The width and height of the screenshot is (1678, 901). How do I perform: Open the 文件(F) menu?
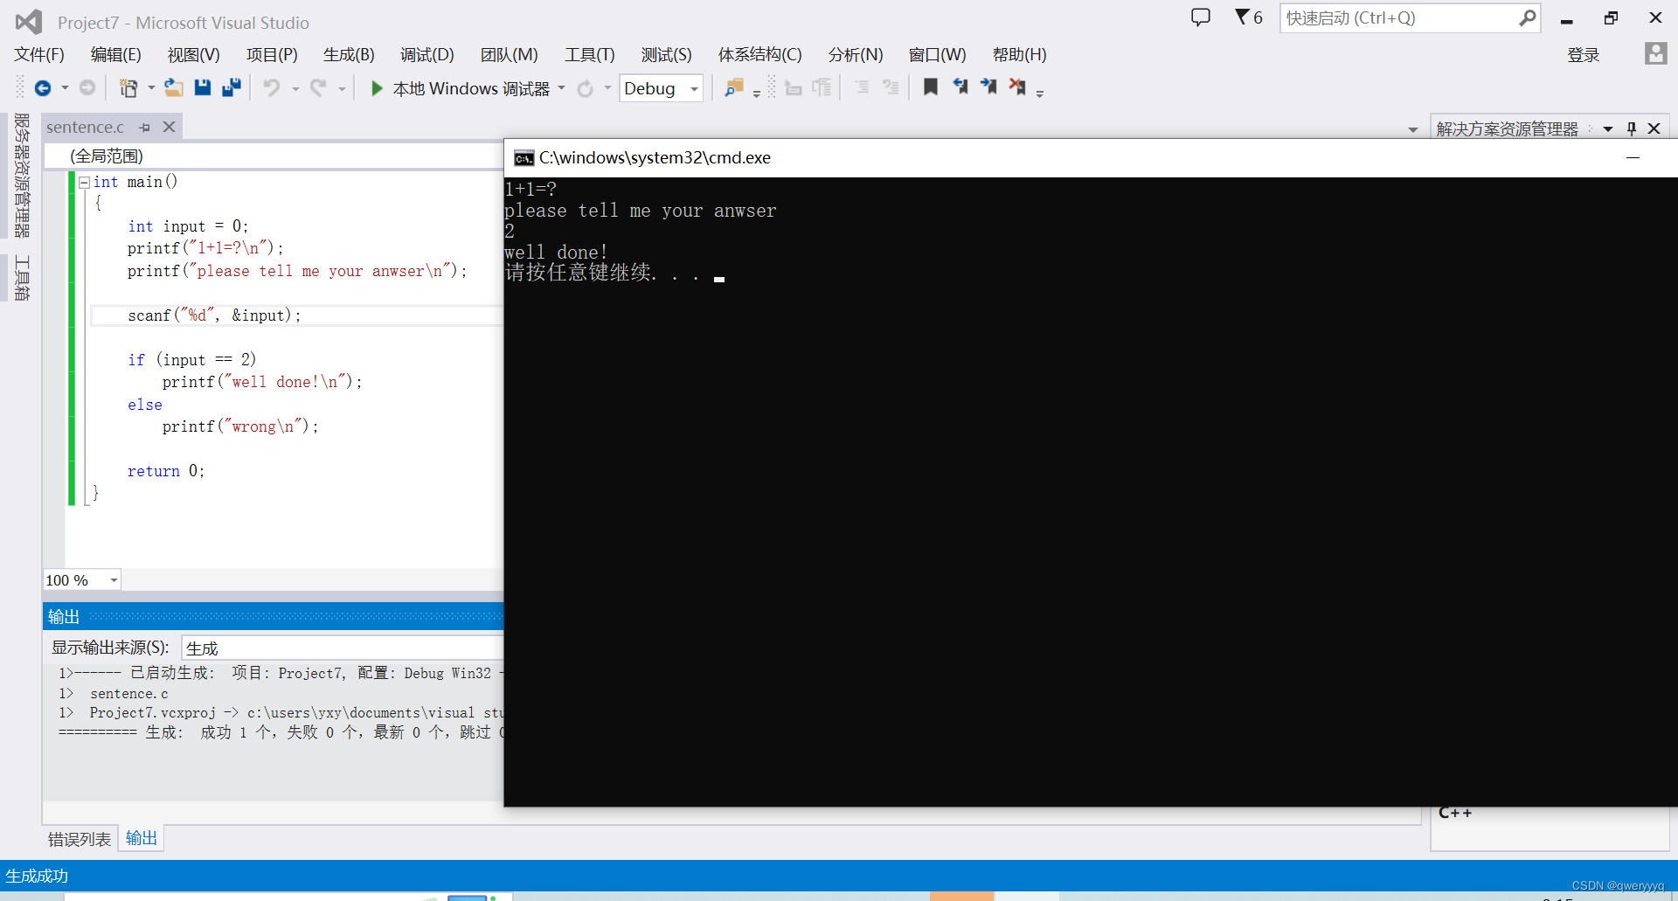pyautogui.click(x=39, y=55)
